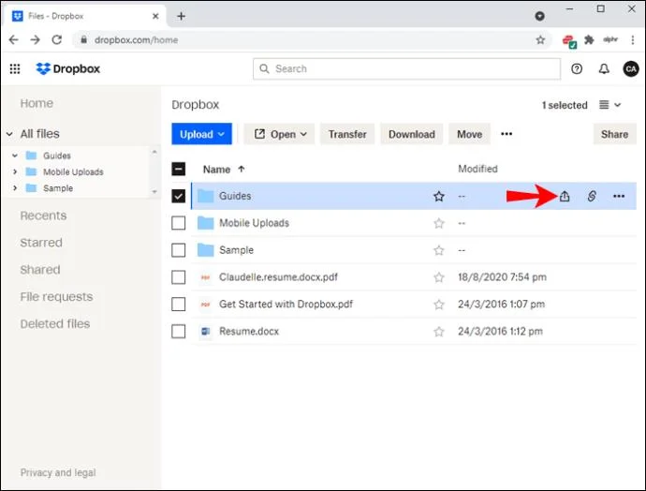
Task: Open Claudelle.resume.docx.pdf file
Action: [278, 277]
